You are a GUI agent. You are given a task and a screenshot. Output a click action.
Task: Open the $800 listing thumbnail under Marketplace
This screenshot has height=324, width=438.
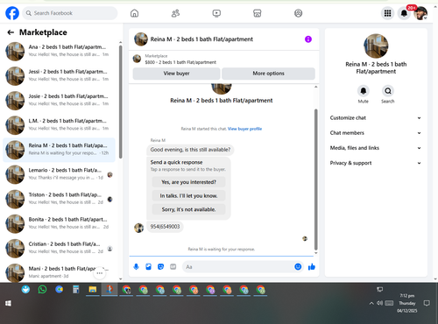click(x=137, y=59)
